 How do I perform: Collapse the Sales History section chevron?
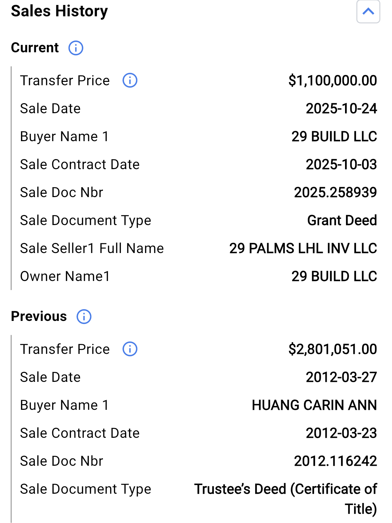point(368,11)
